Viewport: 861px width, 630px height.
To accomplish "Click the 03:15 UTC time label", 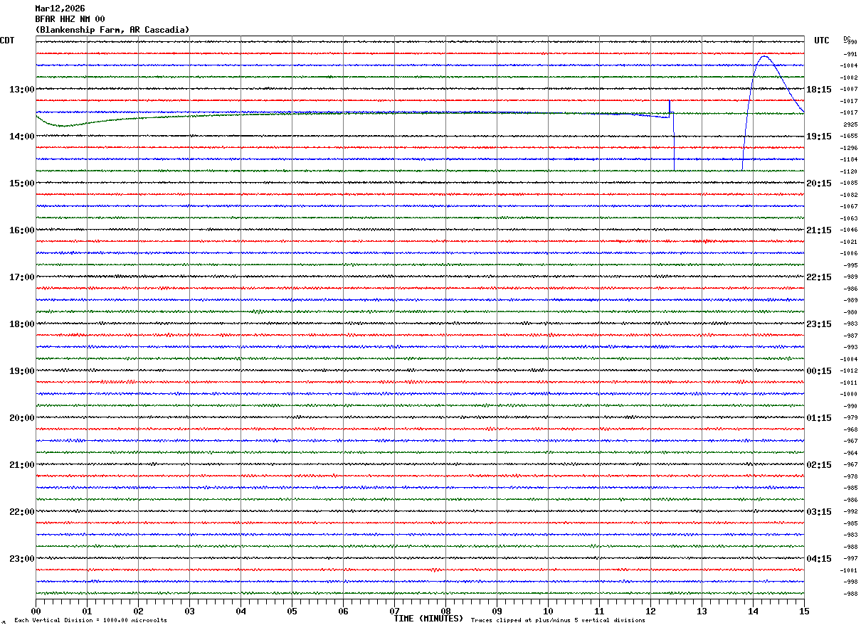I will point(819,512).
